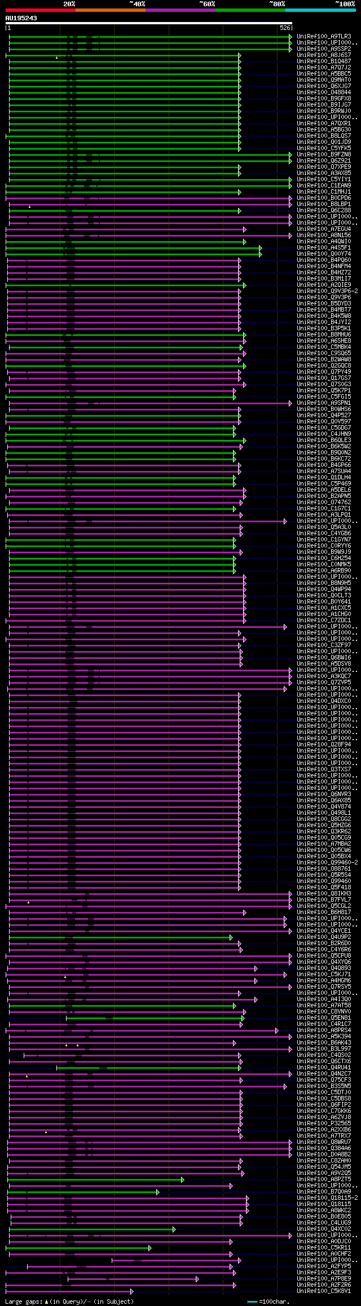Select the UniRef100_A8PRS4 entry

(324, 1030)
